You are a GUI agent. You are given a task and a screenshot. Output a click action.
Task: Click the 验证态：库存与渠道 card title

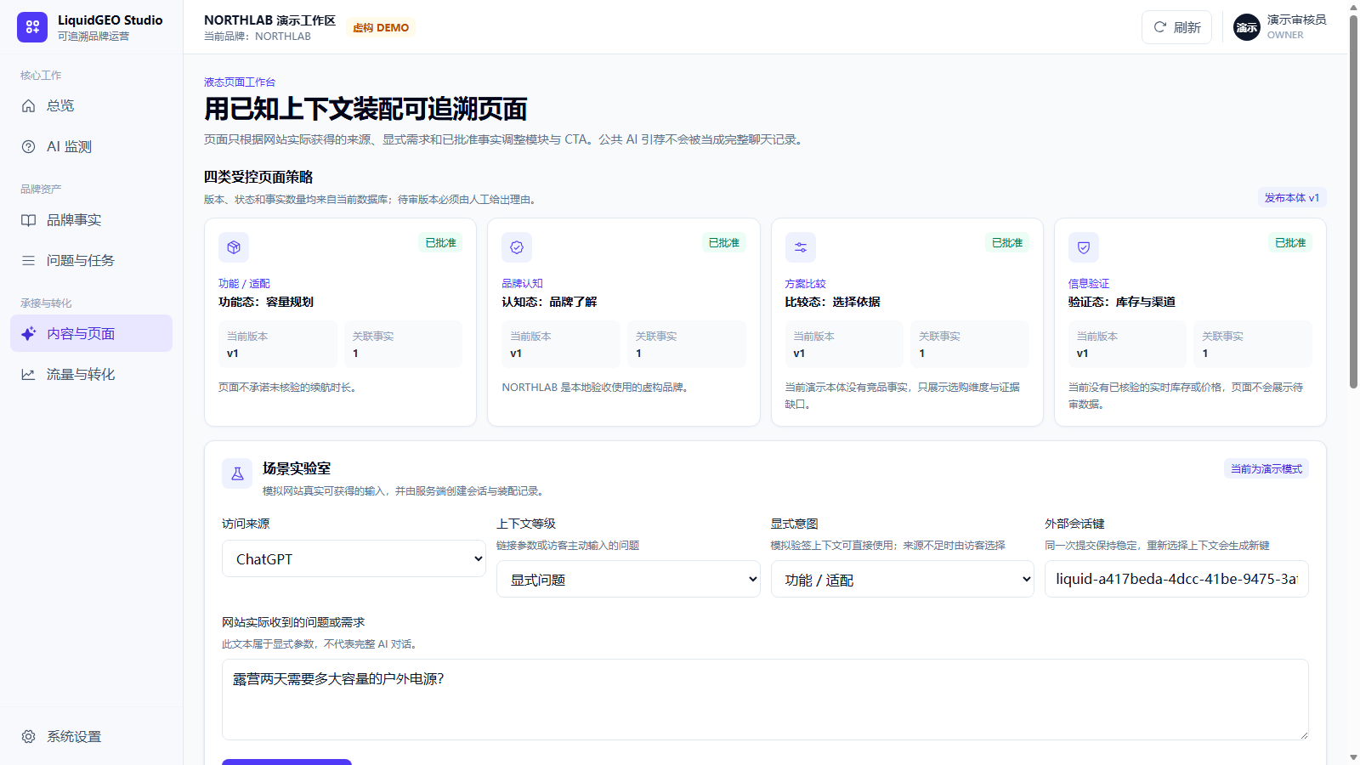[1122, 302]
